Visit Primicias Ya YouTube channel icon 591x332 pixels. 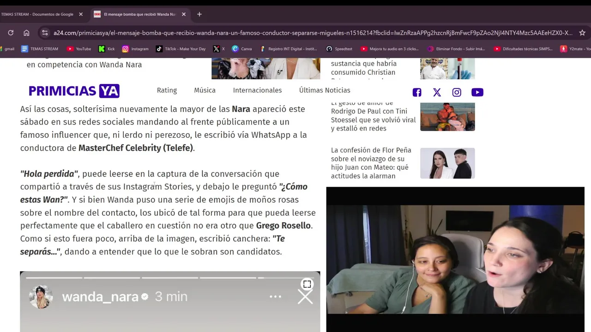(x=477, y=92)
